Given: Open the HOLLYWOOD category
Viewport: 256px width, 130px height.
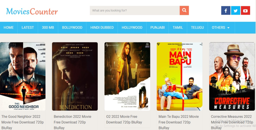Looking at the screenshot, I should pos(132,27).
